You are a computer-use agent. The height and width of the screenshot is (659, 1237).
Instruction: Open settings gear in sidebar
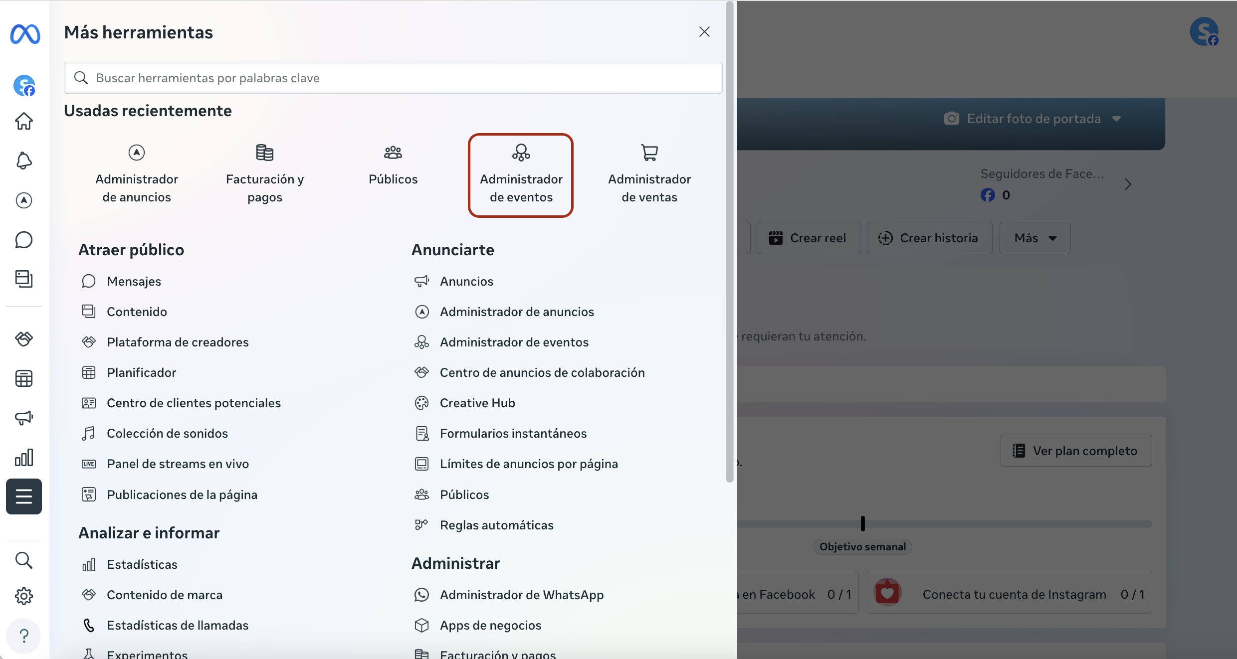pyautogui.click(x=24, y=596)
